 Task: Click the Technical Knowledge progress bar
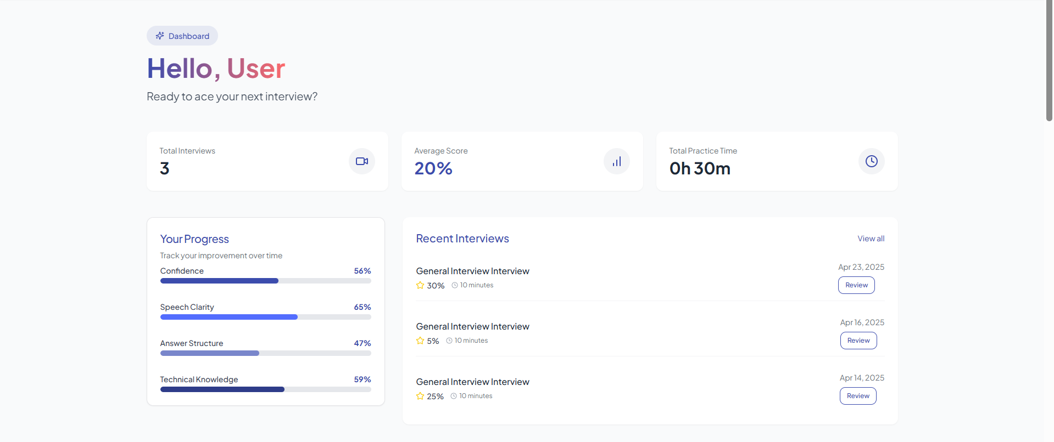coord(265,389)
